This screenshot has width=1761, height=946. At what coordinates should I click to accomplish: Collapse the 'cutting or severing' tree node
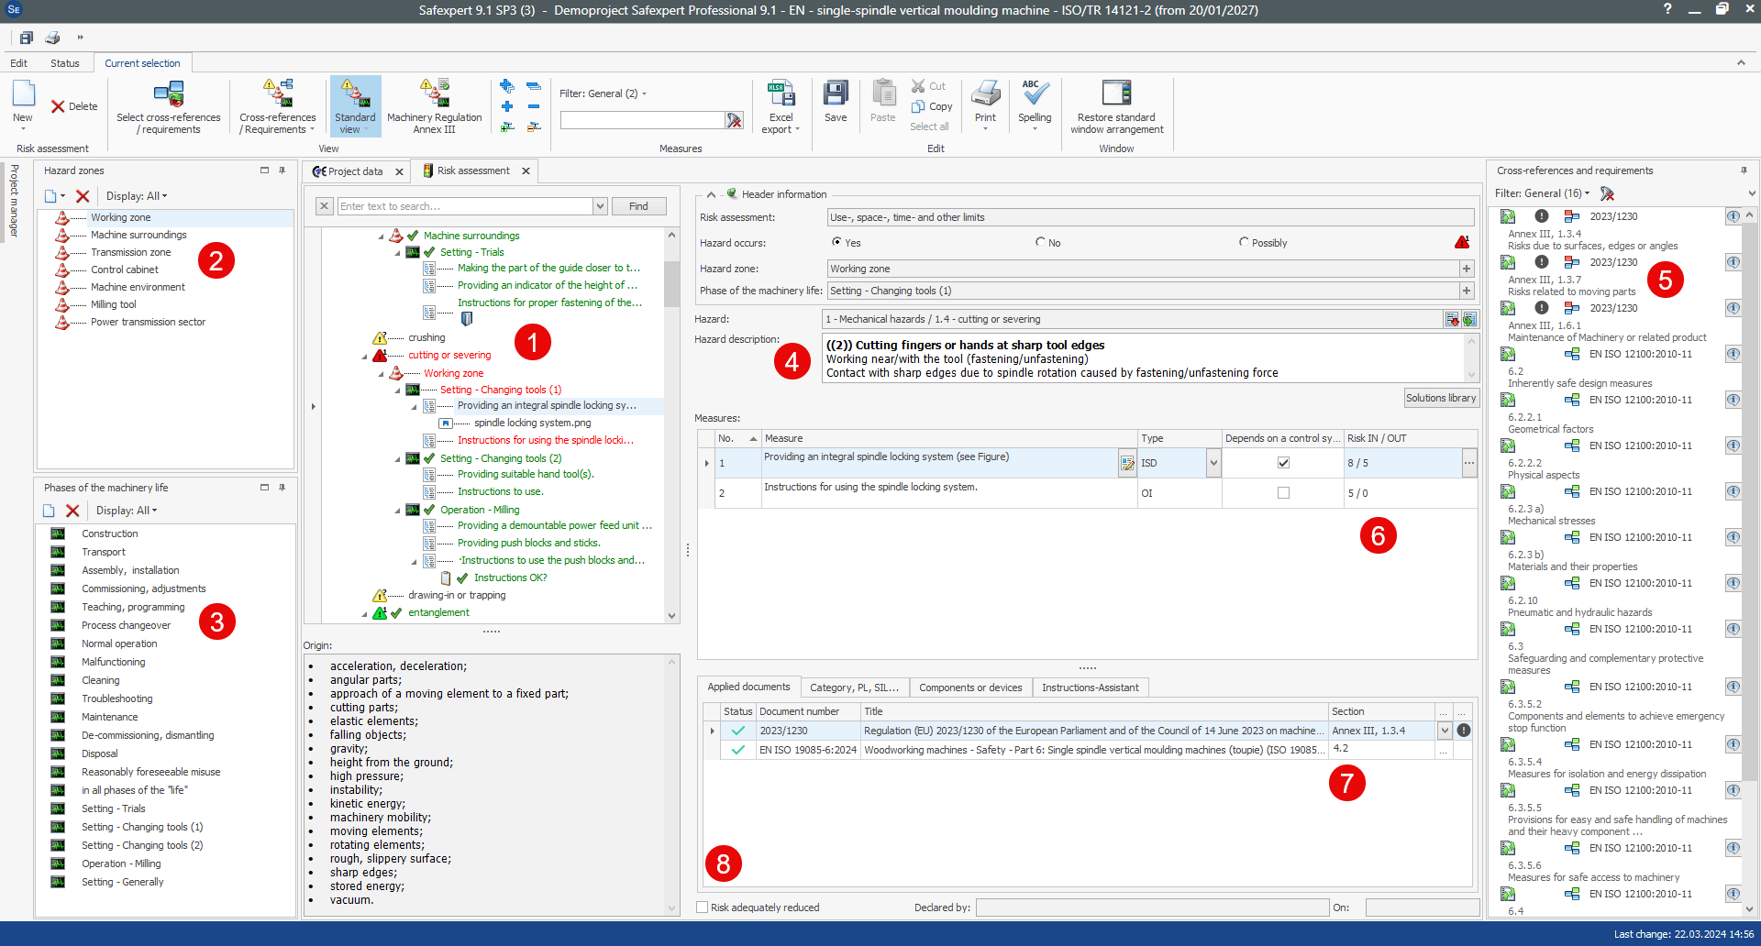coord(365,356)
